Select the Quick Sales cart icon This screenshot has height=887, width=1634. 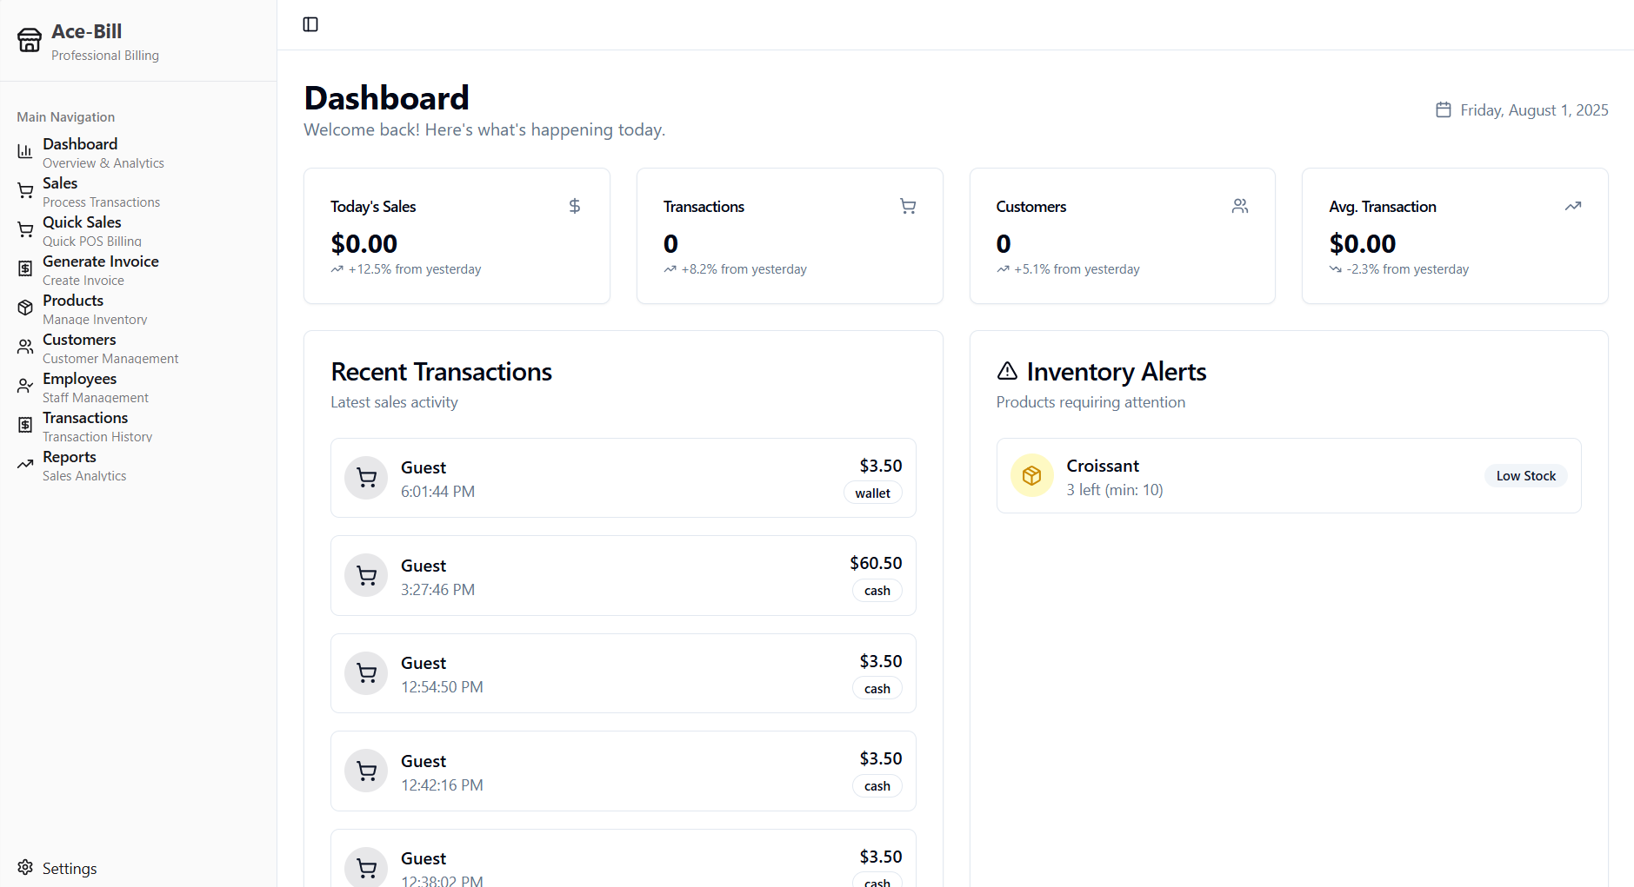pos(24,229)
